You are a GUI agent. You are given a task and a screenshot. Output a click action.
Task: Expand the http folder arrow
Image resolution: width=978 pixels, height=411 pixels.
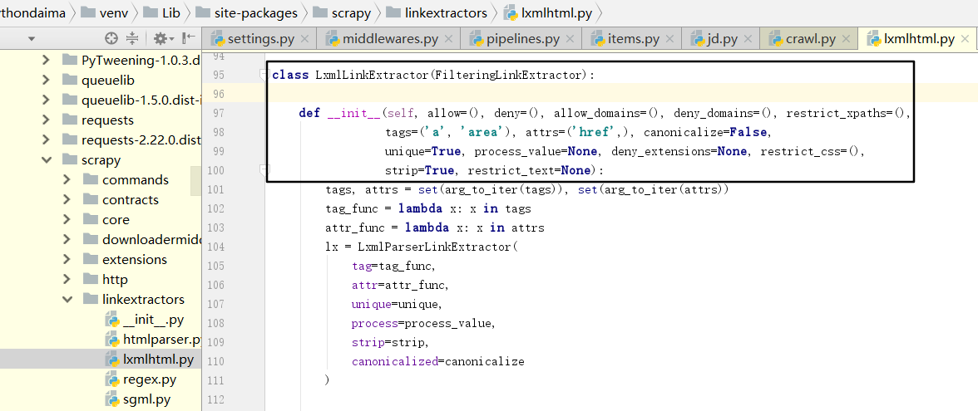click(67, 279)
